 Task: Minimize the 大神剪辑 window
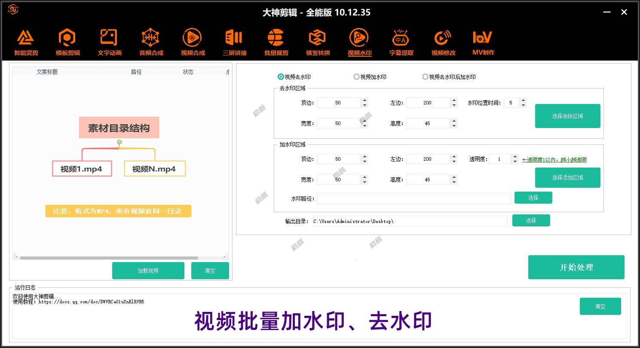coord(607,12)
